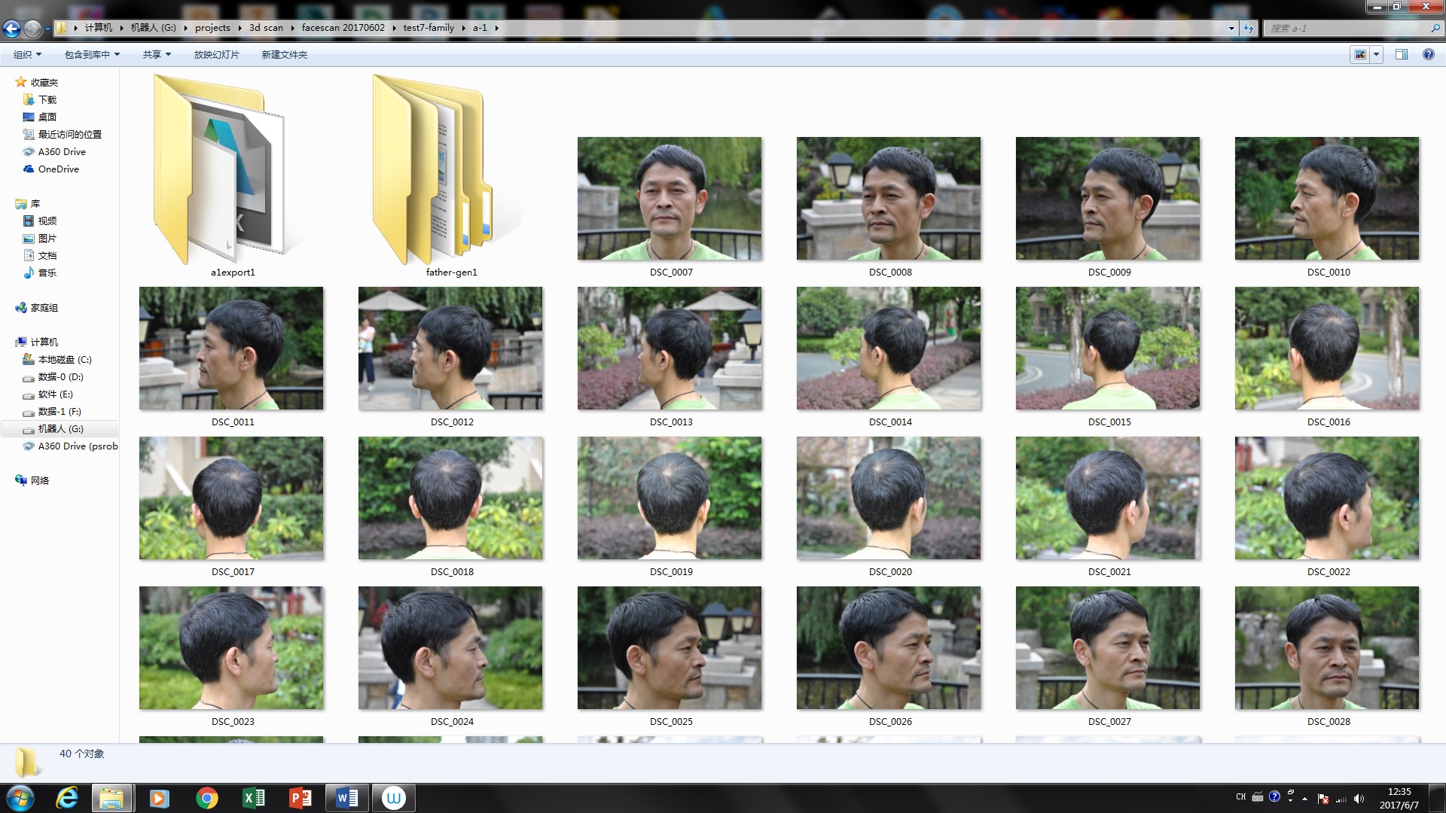
Task: Select 视频 library
Action: tap(47, 221)
